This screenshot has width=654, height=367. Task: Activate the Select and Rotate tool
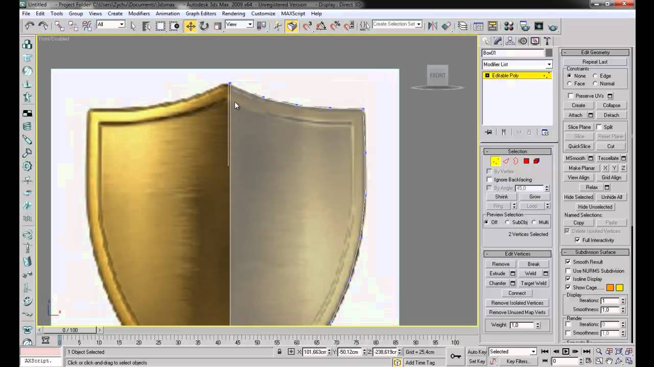pos(204,26)
